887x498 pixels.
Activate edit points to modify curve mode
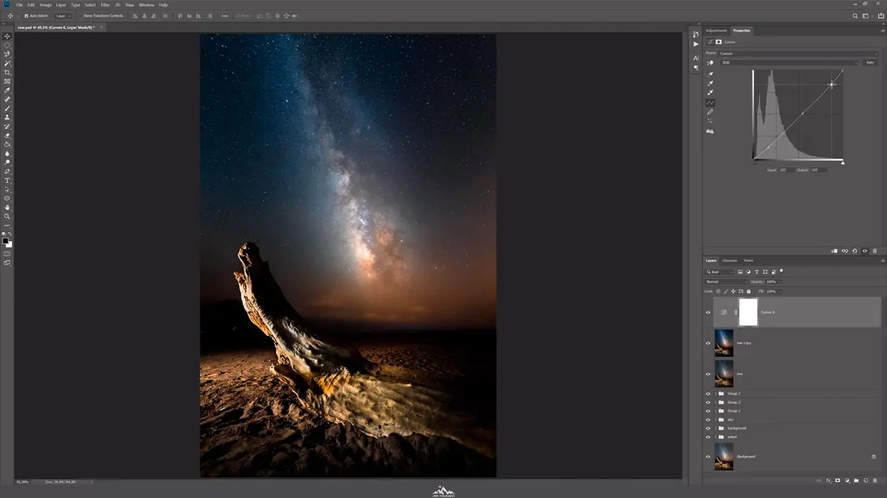coord(710,103)
